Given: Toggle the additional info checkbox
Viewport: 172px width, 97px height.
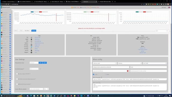Looking at the screenshot, I should tap(17, 84).
